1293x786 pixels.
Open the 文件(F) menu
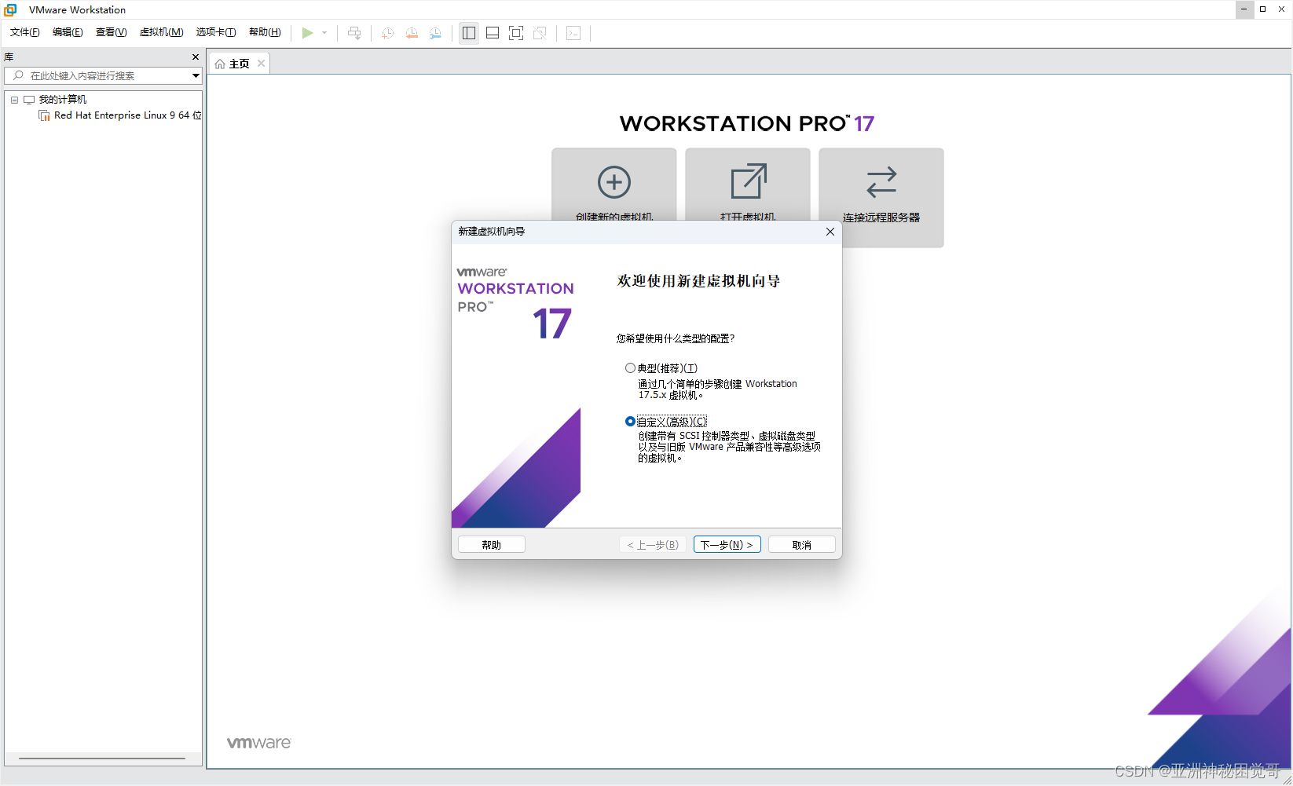pos(25,32)
